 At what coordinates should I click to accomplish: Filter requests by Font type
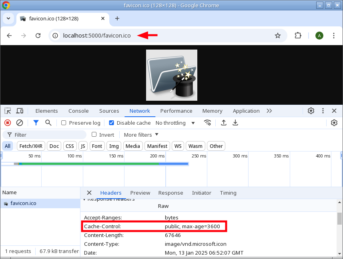(97, 146)
